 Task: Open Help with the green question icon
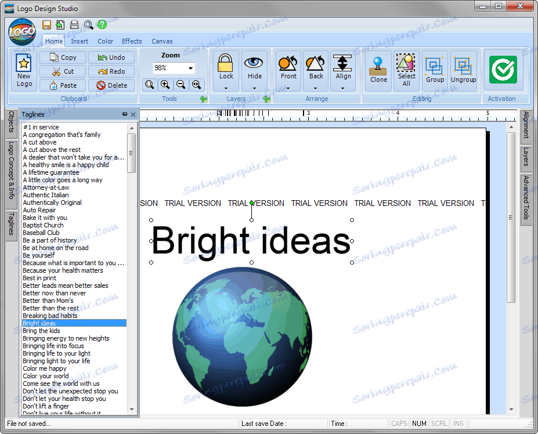[x=102, y=24]
